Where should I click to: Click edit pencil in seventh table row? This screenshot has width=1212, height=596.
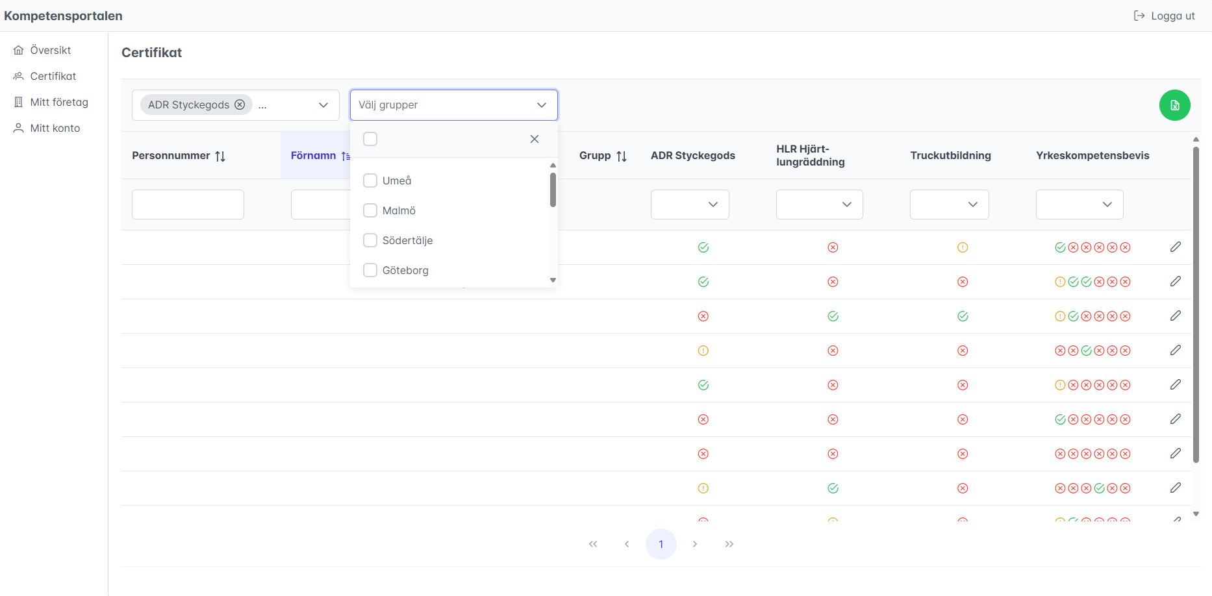pos(1176,453)
